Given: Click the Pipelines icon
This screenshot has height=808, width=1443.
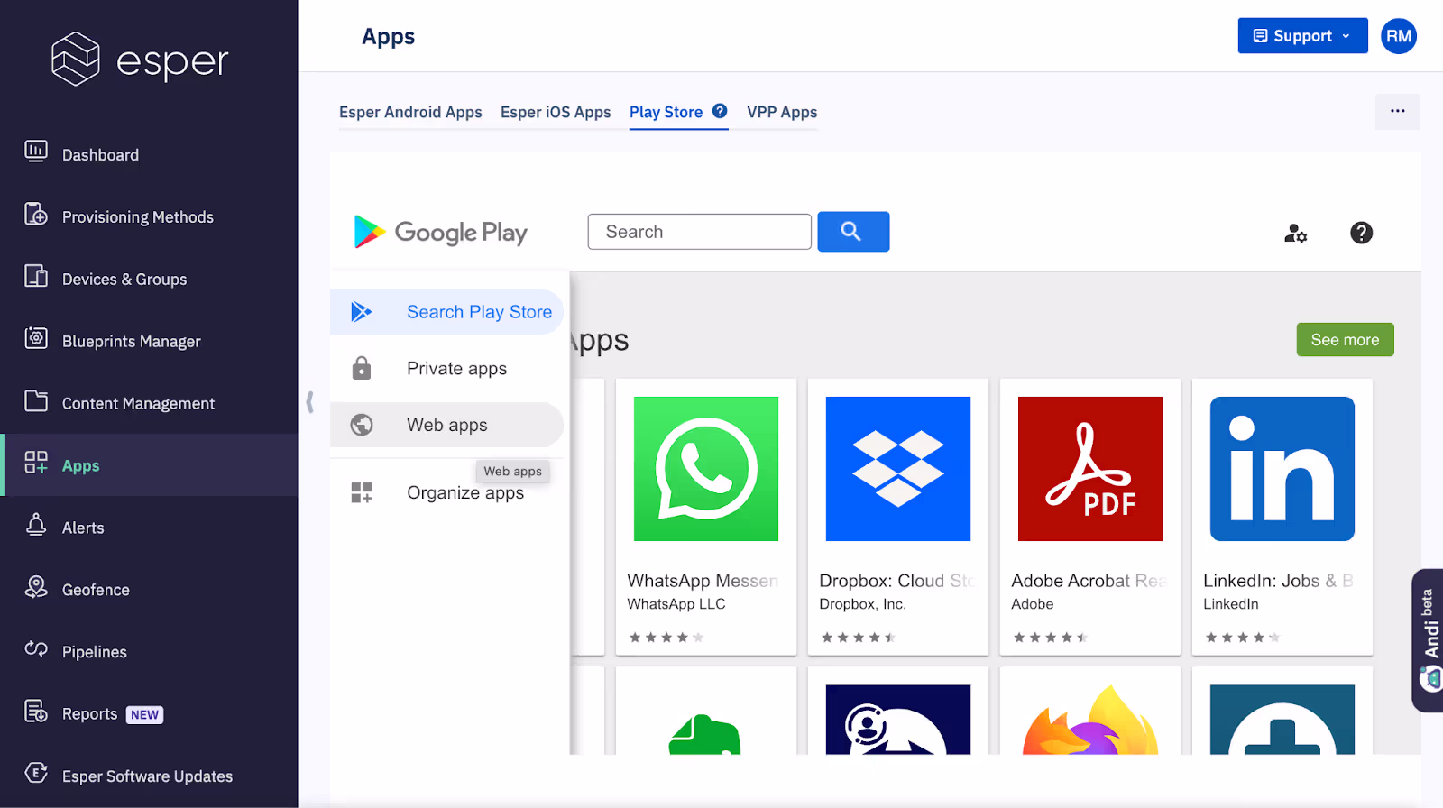Looking at the screenshot, I should (36, 648).
